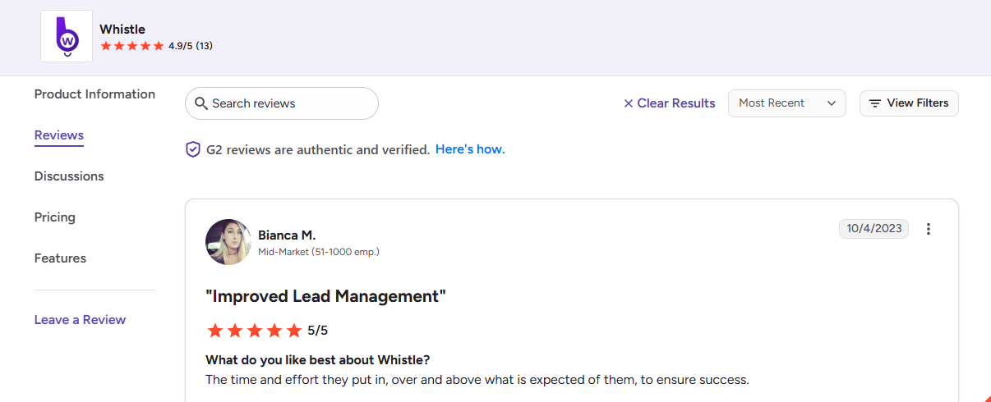This screenshot has height=402, width=991.
Task: Open the three-dot menu on Bianca's review
Action: coord(929,229)
